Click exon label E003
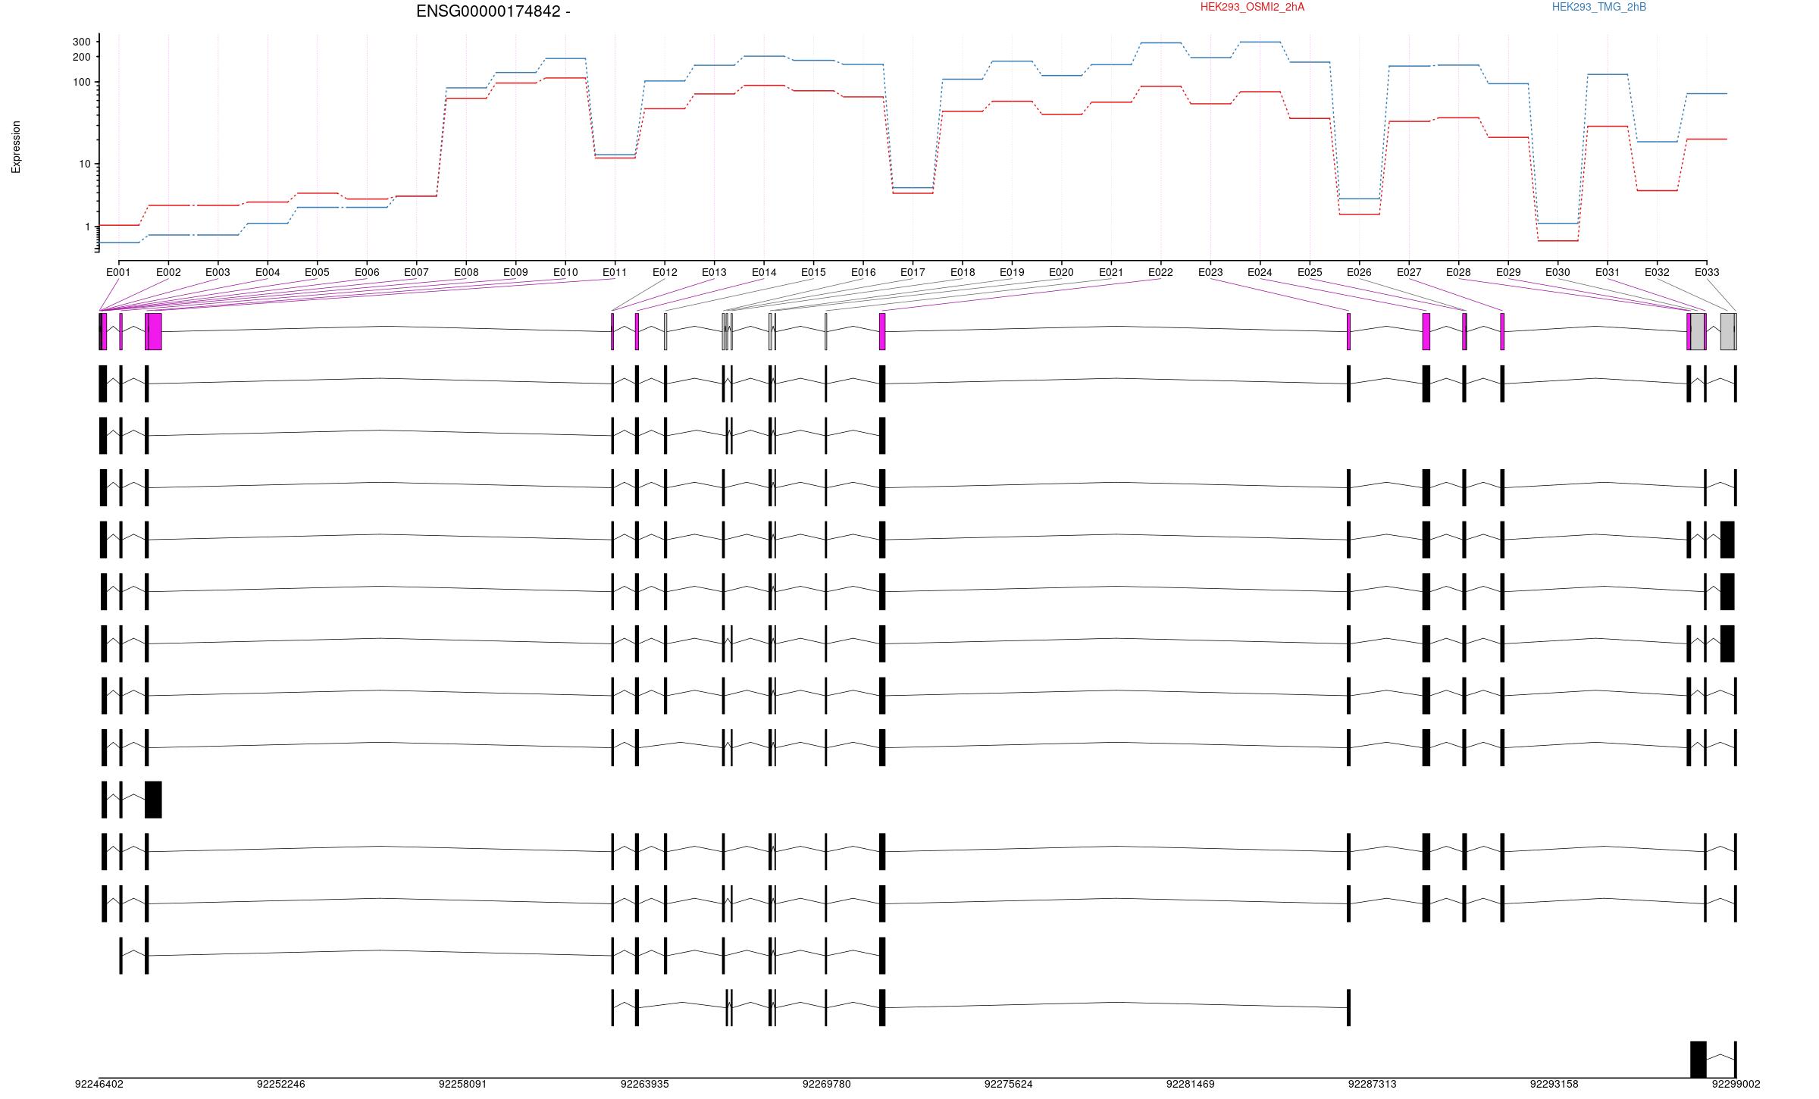1819x1099 pixels. (218, 272)
